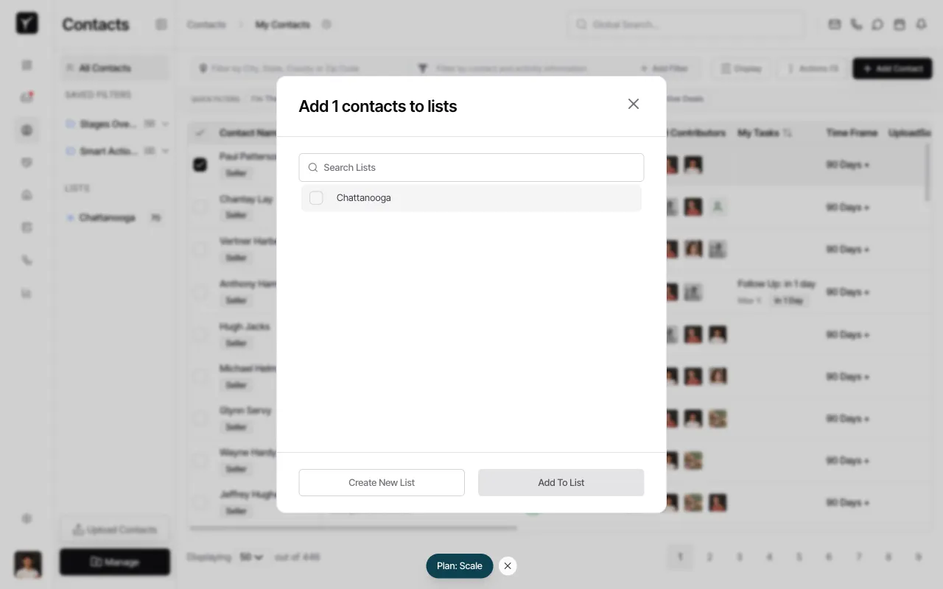Open the chat messages icon in the top bar

pos(877,24)
